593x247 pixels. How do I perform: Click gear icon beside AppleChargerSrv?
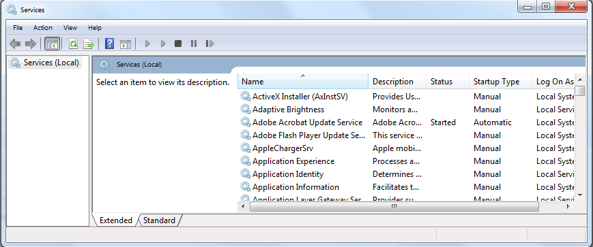[x=246, y=148]
